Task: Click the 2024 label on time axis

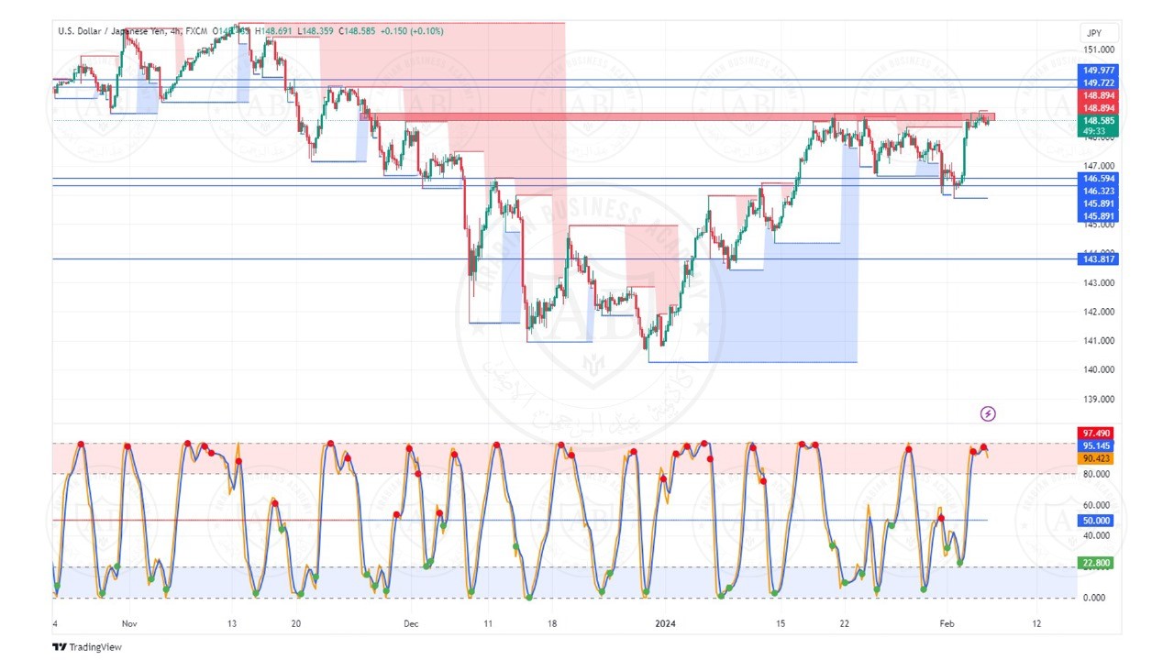Action: tap(665, 623)
